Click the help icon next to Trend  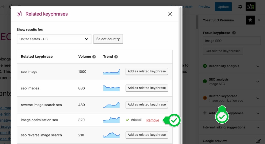(116, 57)
